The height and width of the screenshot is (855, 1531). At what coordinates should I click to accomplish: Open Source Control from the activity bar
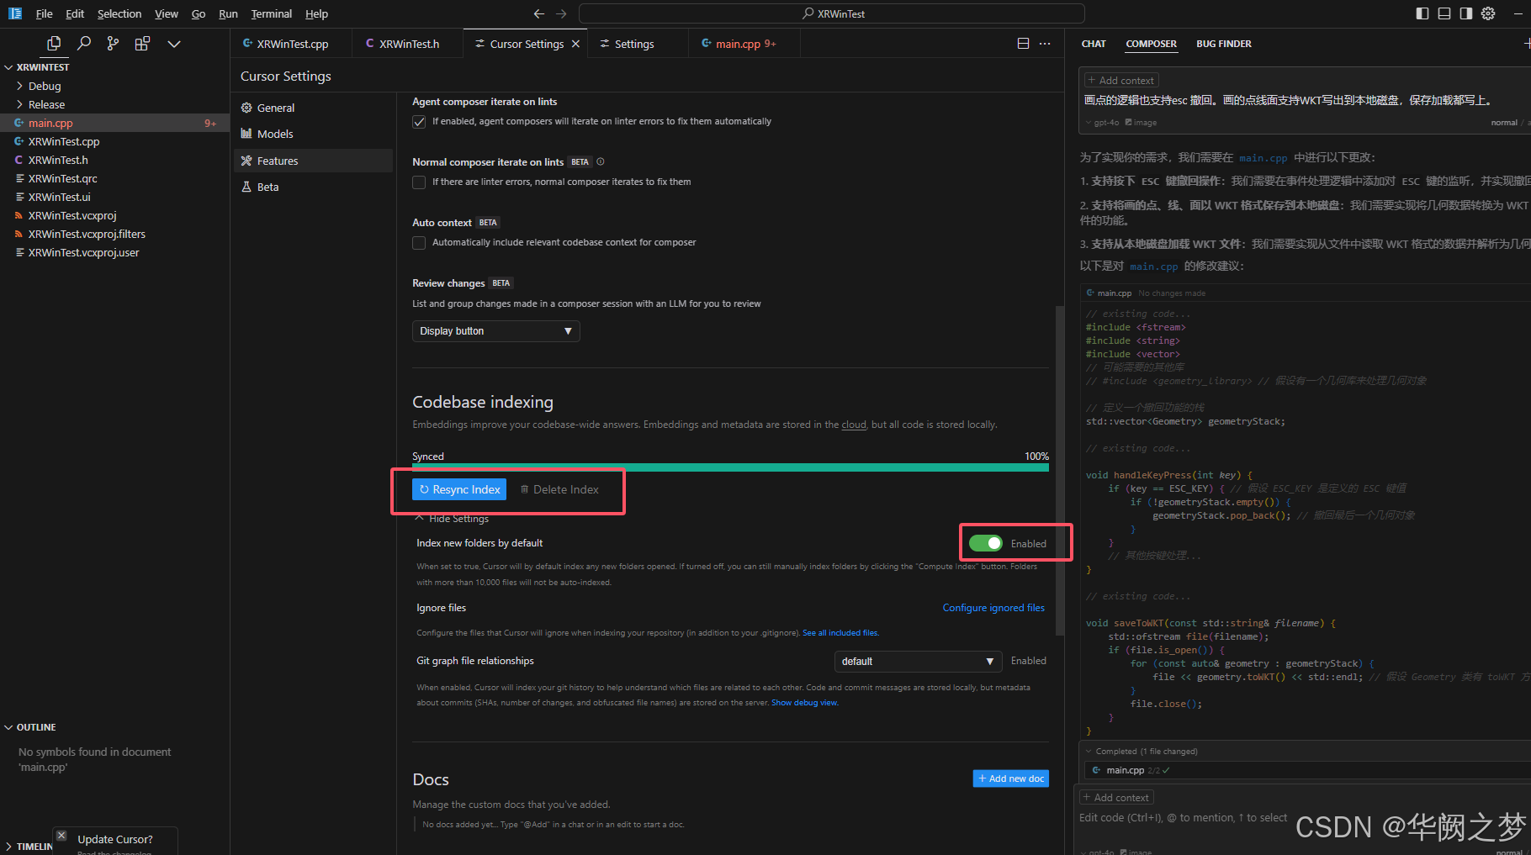pyautogui.click(x=113, y=43)
